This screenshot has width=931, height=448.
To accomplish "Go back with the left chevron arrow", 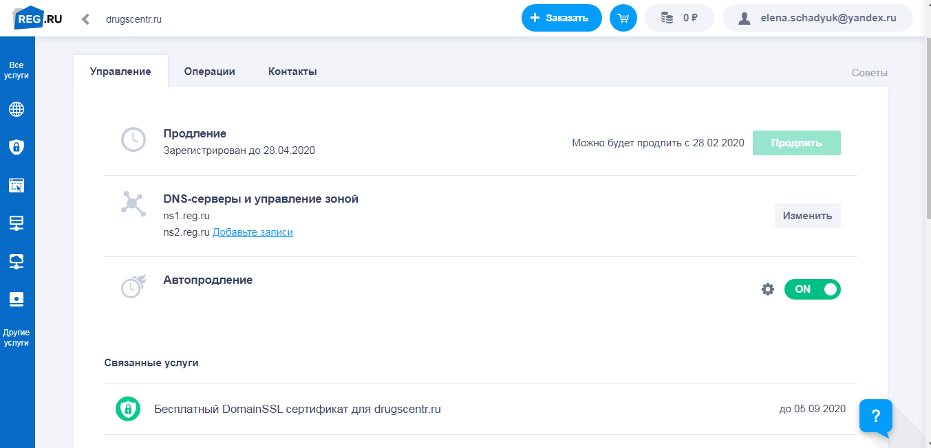I will coord(85,19).
